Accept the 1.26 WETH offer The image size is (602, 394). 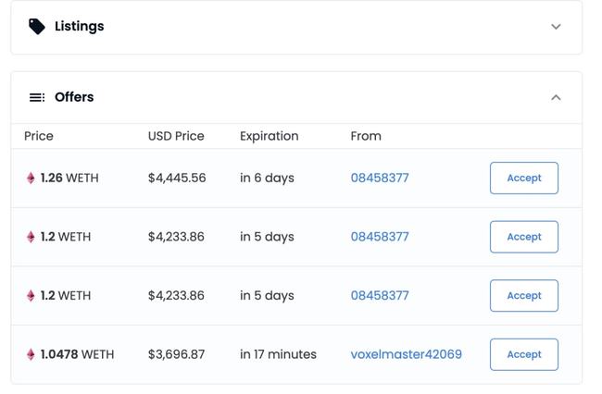(524, 179)
